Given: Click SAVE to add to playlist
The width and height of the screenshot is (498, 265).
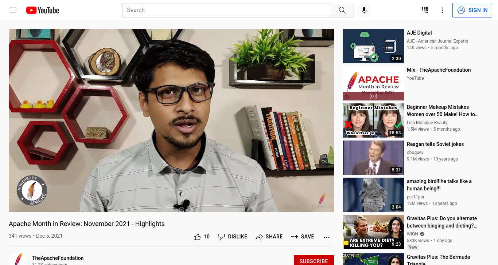Looking at the screenshot, I should (302, 237).
